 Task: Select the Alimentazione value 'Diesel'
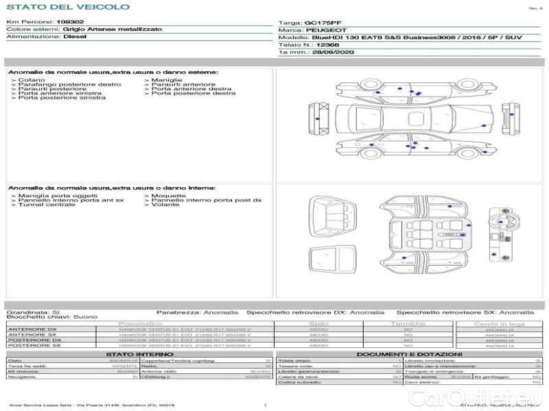75,37
